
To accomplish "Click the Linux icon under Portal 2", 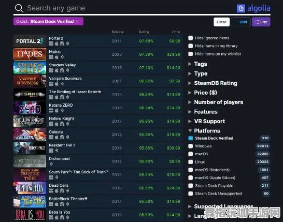I will click(62, 43).
